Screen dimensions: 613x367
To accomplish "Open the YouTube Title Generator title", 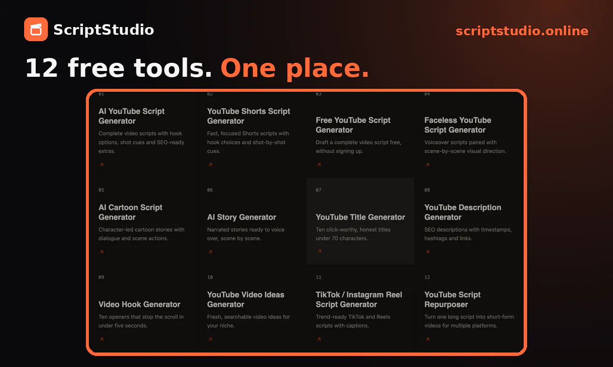I will tap(360, 217).
